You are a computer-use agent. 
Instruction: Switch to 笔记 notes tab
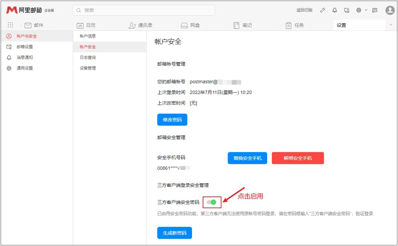pyautogui.click(x=243, y=25)
